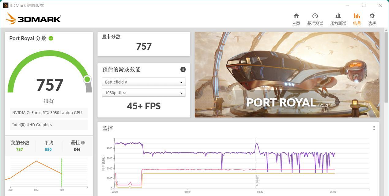The image size is (389, 196).
Task: Click the Port Royal benchmark image
Action: pos(287,75)
